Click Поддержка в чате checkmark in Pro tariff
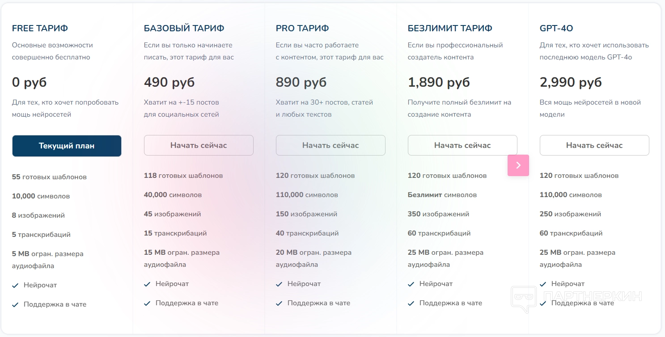665x337 pixels. pos(279,303)
